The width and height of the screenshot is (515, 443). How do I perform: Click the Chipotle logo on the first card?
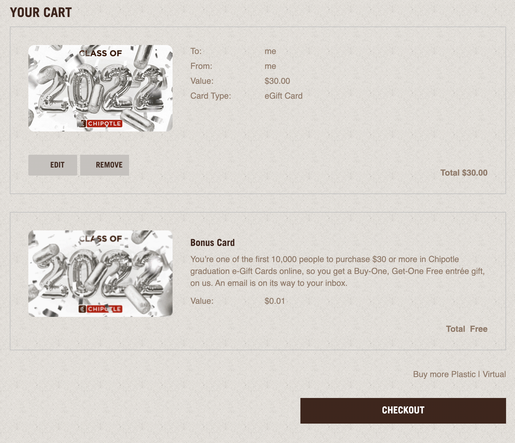click(101, 124)
